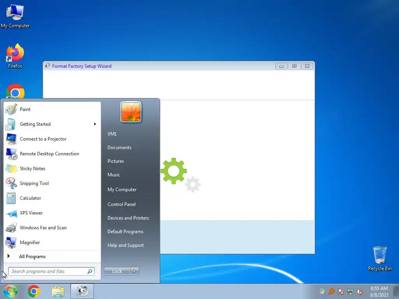This screenshot has height=299, width=399.
Task: Maximize the Format Factory Setup Wizard window
Action: pos(294,66)
